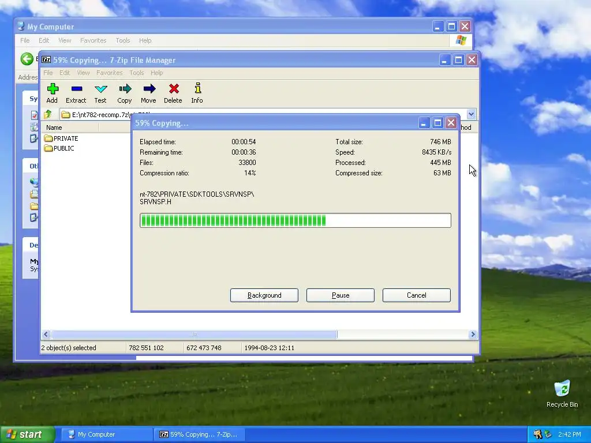The image size is (591, 443).
Task: Select the Extract tool in 7-Zip toolbar
Action: click(x=76, y=93)
